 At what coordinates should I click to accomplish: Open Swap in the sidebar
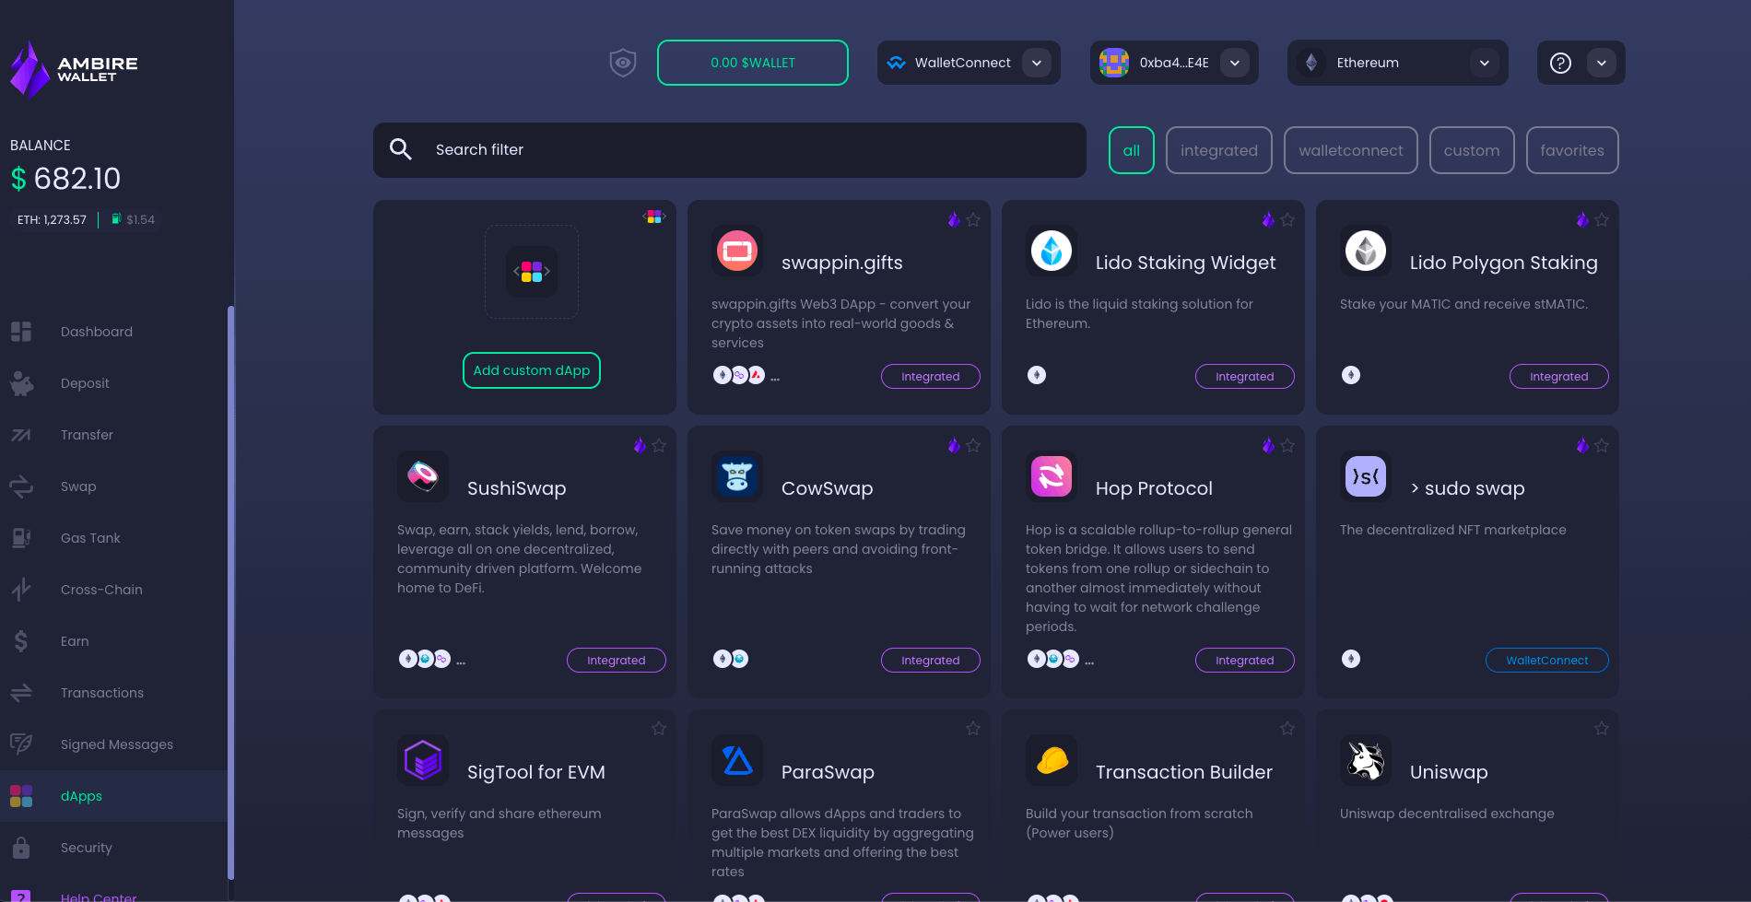113,486
